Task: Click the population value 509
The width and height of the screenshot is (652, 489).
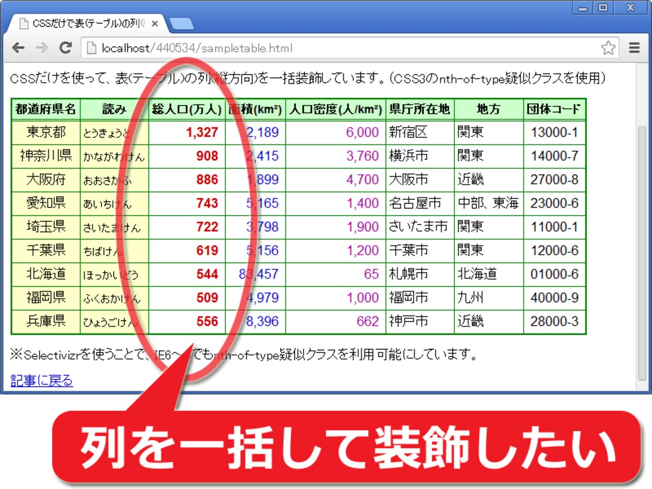Action: click(x=207, y=298)
